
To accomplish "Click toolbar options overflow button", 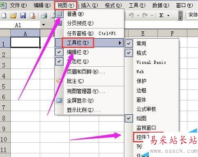I will tap(180, 15).
